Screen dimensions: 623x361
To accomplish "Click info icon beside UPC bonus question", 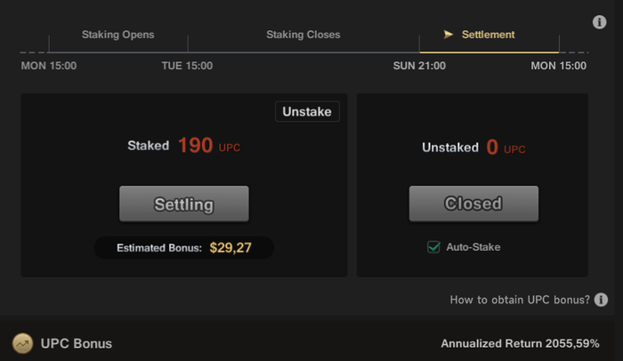I will 601,300.
